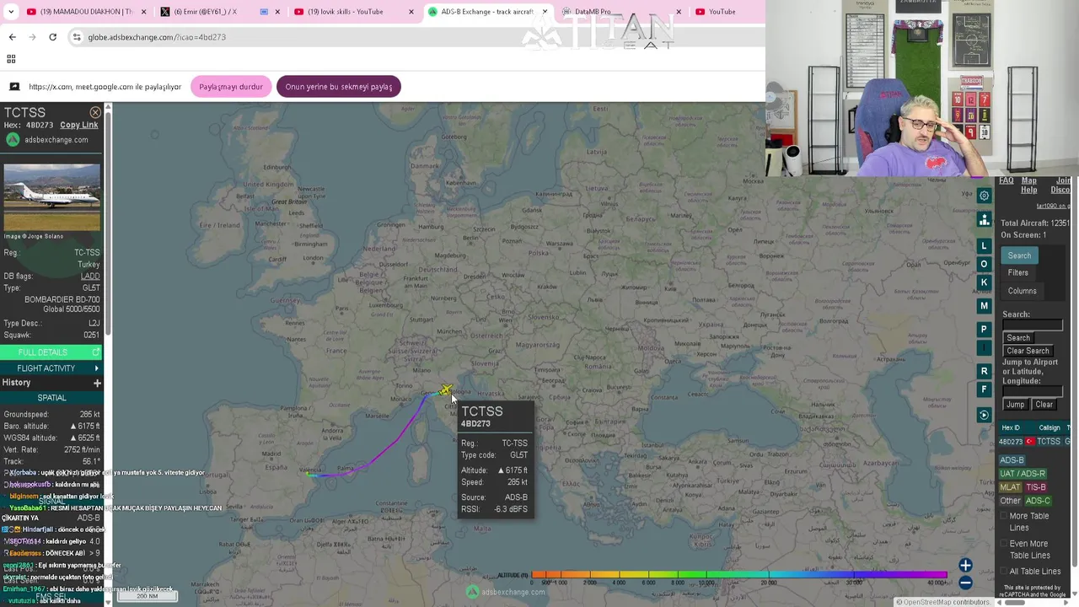This screenshot has width=1079, height=607.
Task: Click Onun yerine bu sekmeyi paylaş button
Action: 338,87
